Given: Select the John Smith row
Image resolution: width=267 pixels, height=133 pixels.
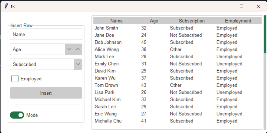Looking at the screenshot, I should pos(177,28).
